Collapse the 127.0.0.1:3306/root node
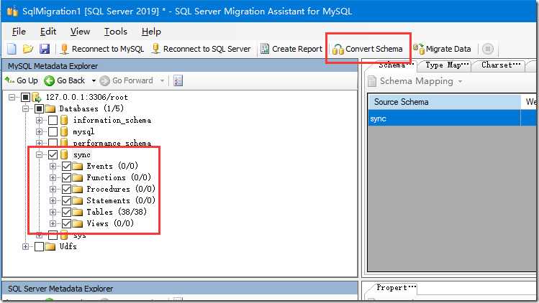 [x=12, y=97]
